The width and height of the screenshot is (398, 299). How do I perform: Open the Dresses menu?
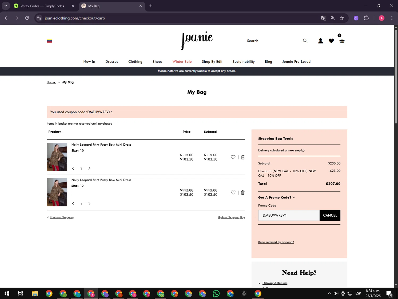pos(112,61)
